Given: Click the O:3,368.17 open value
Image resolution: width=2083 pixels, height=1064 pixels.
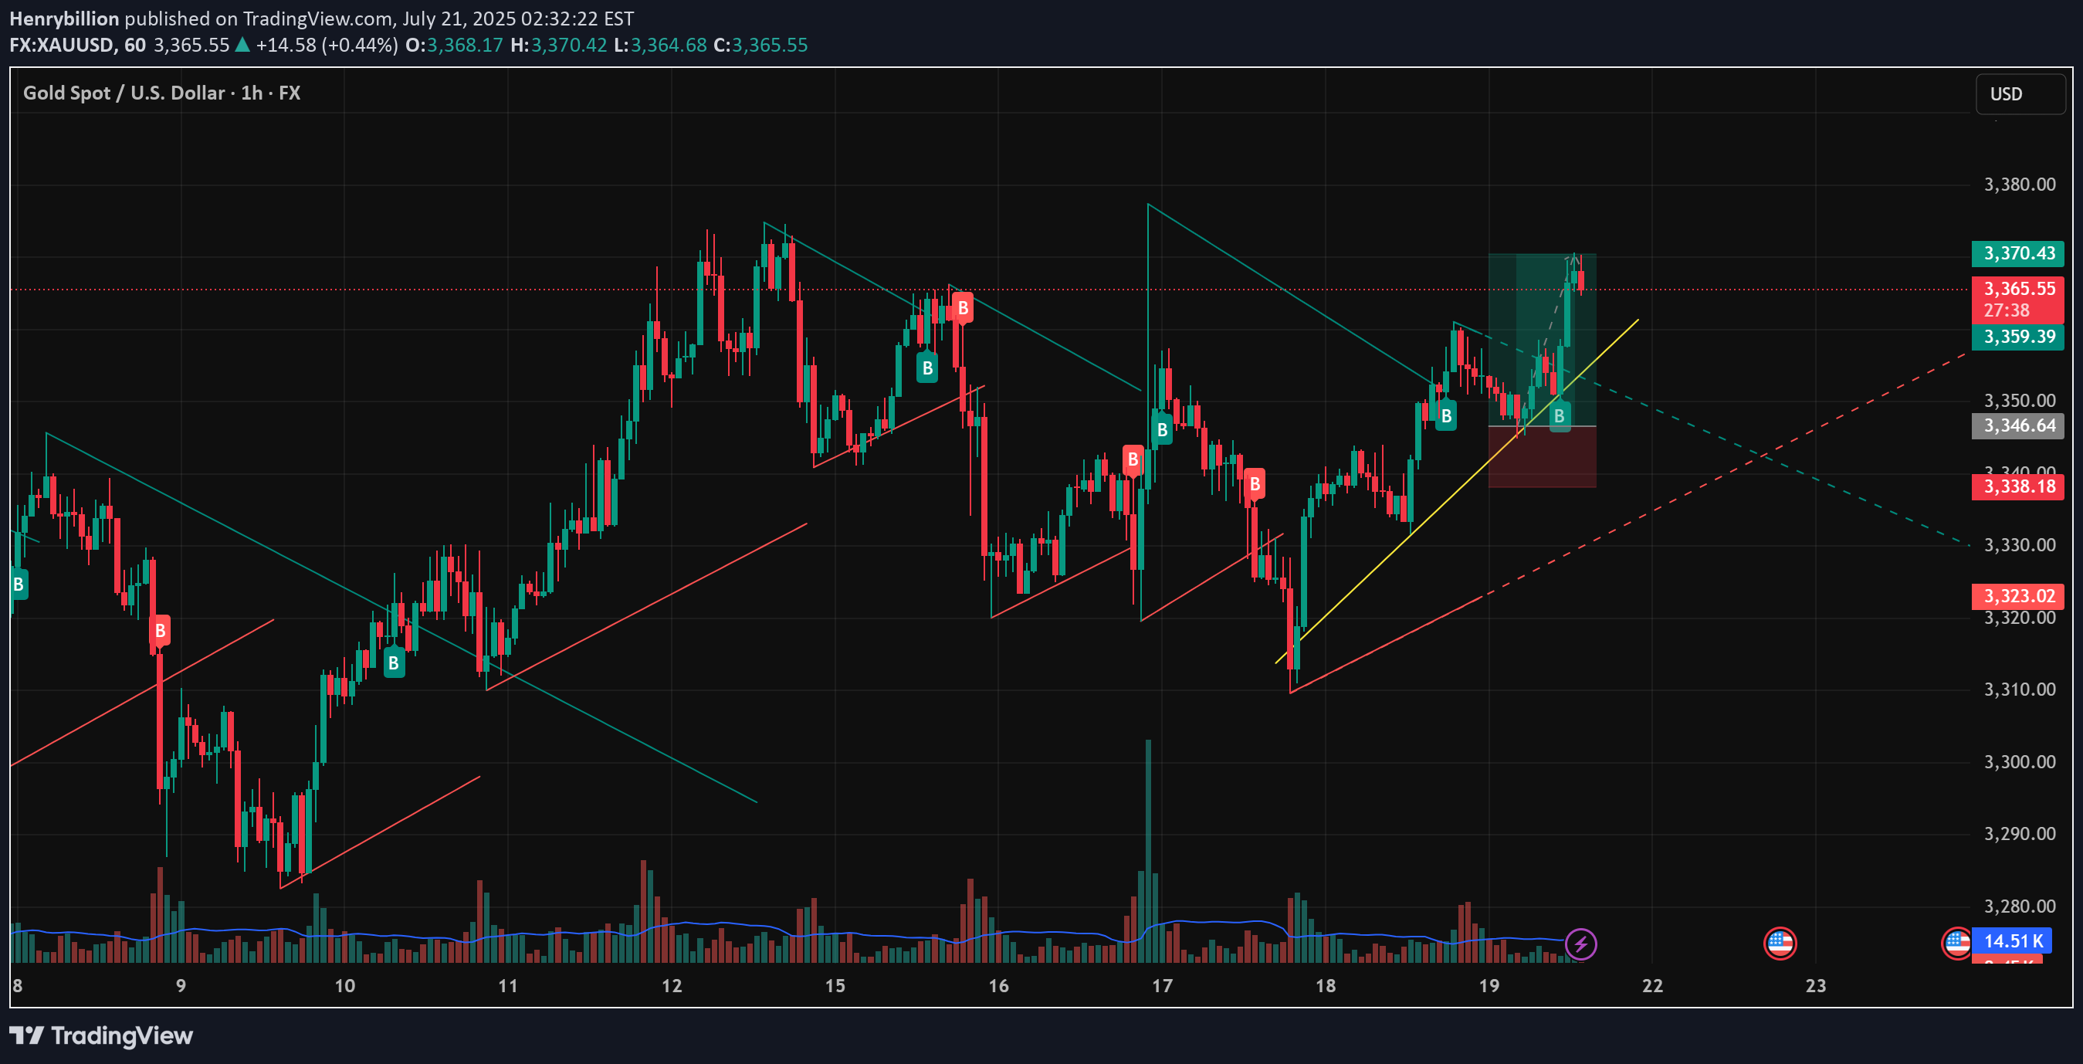Looking at the screenshot, I should pos(454,46).
